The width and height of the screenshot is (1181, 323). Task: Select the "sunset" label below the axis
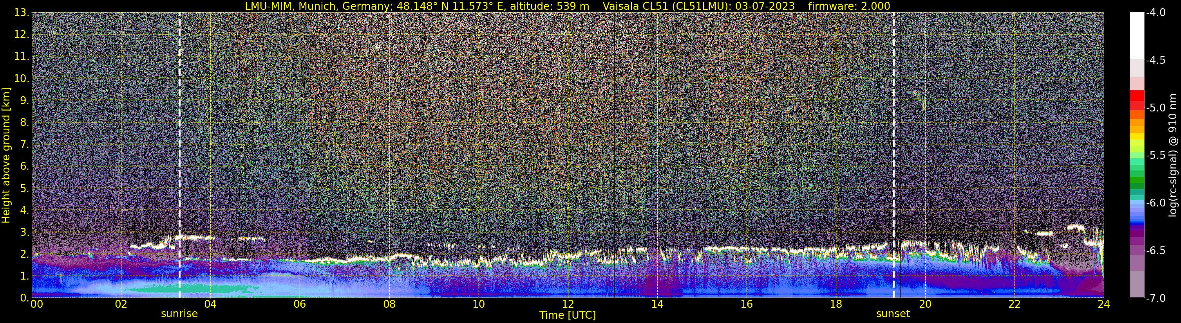tap(893, 314)
